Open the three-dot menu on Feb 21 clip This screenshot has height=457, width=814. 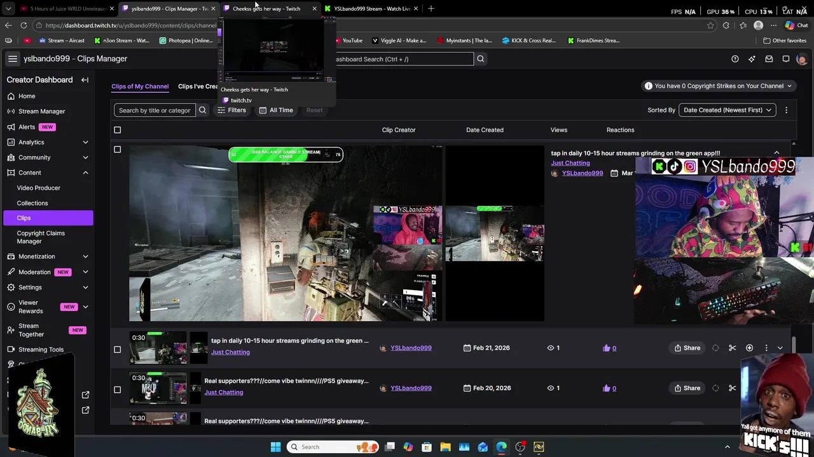point(766,348)
